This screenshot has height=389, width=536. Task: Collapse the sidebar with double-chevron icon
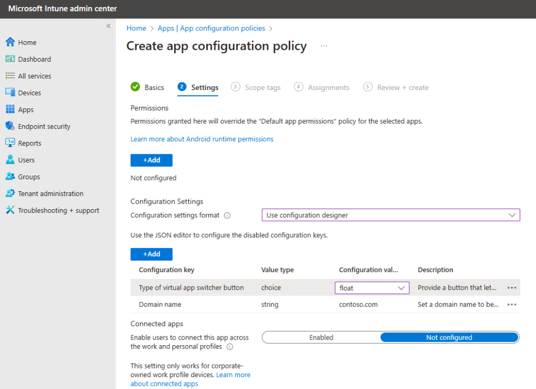tap(109, 26)
